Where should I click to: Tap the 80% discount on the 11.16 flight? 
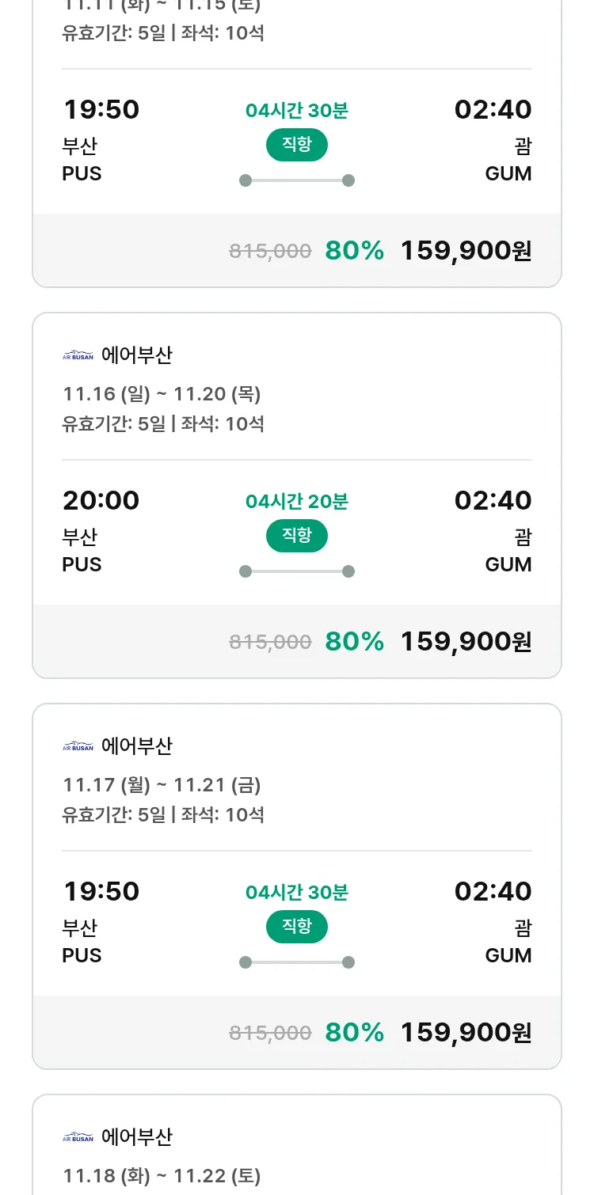click(354, 641)
